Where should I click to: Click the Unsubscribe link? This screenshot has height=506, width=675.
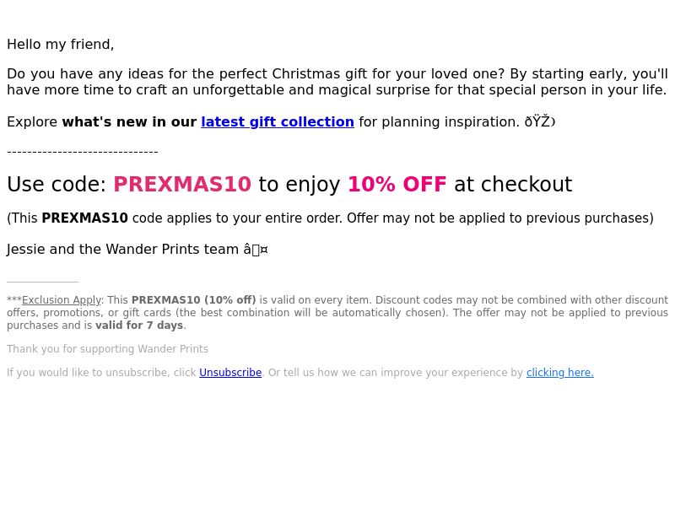point(230,373)
